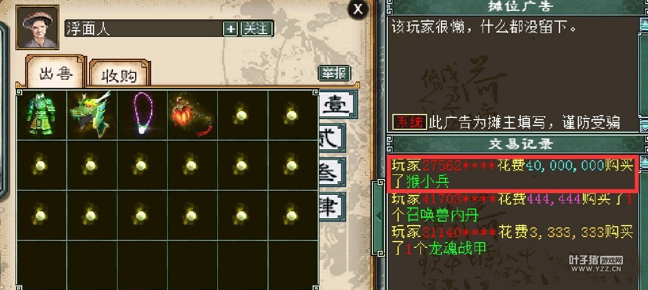This screenshot has height=290, width=648.
Task: Select the green dragon soul armor item
Action: pyautogui.click(x=41, y=115)
